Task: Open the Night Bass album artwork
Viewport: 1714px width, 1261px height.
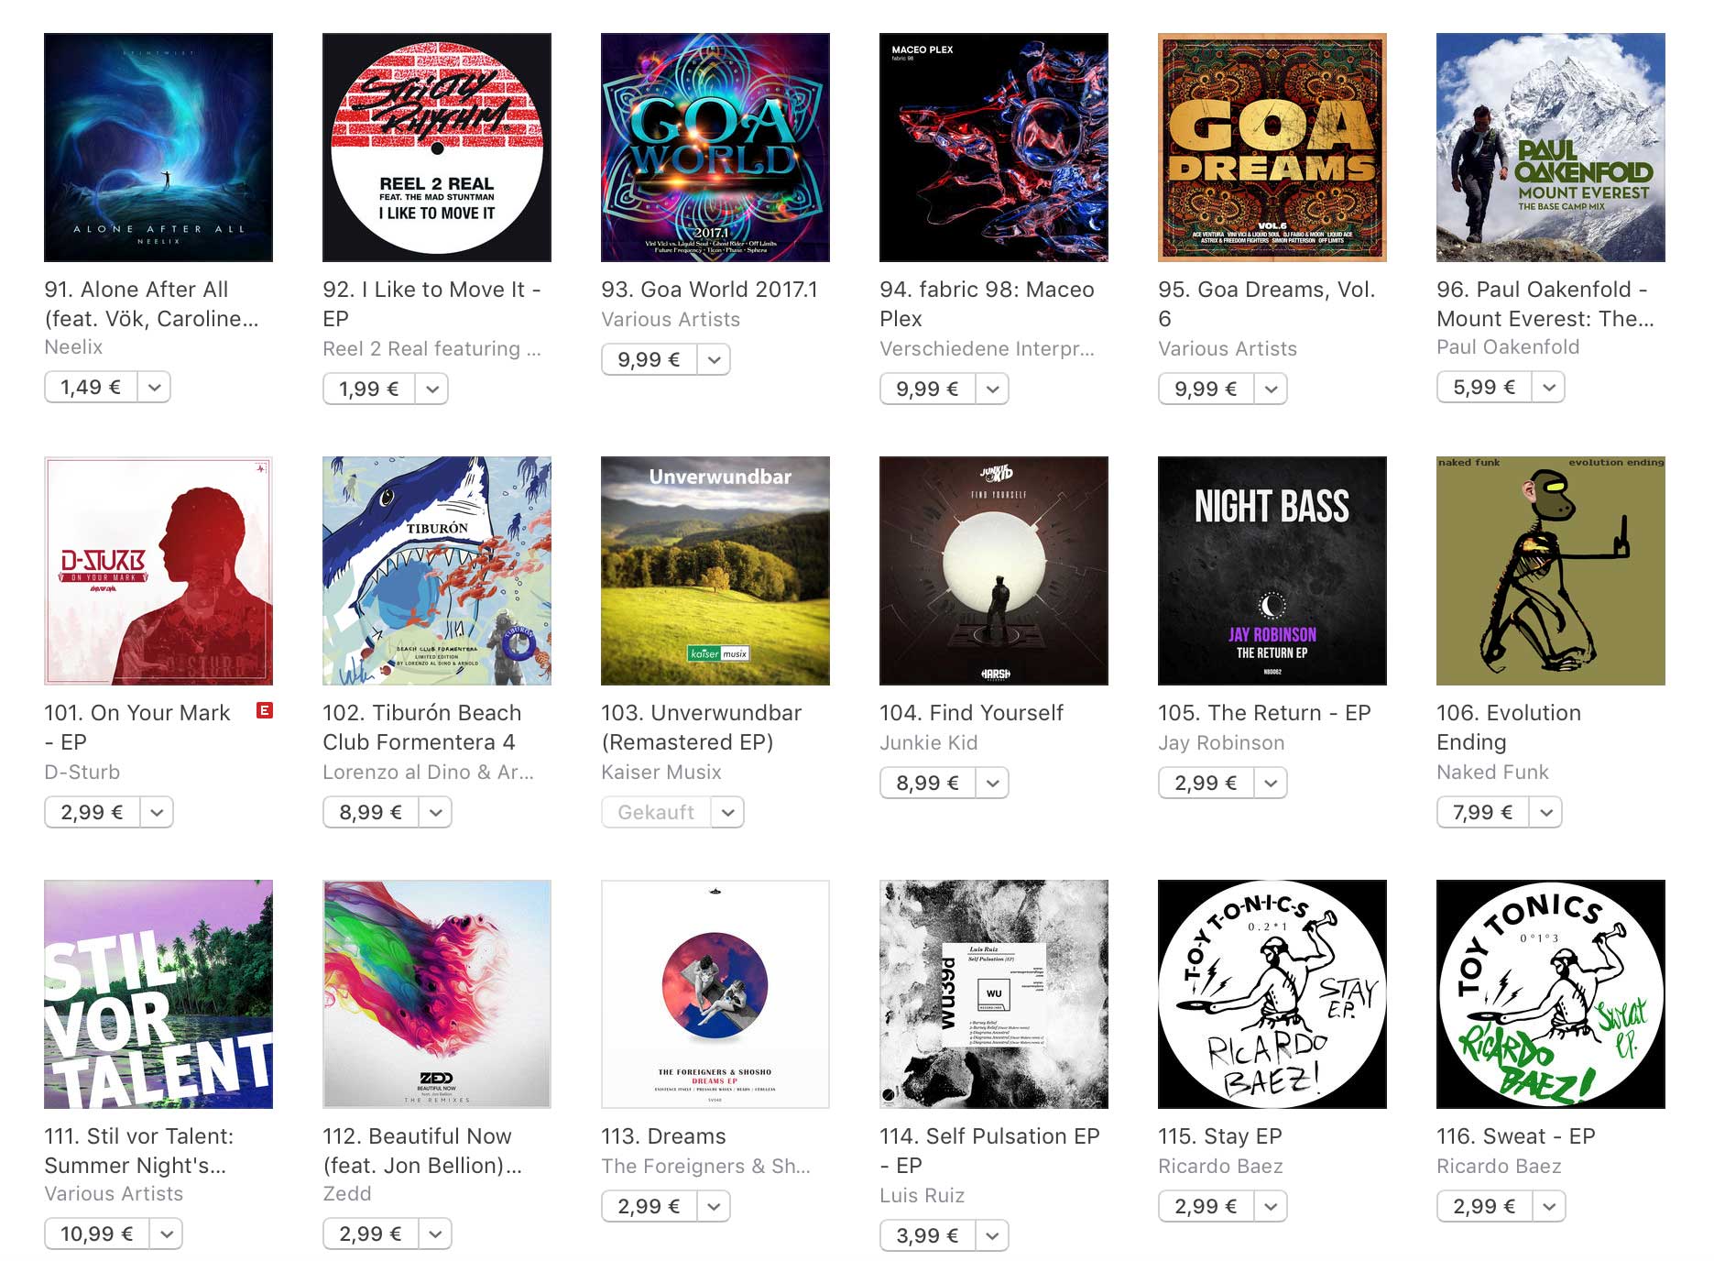Action: (1272, 571)
